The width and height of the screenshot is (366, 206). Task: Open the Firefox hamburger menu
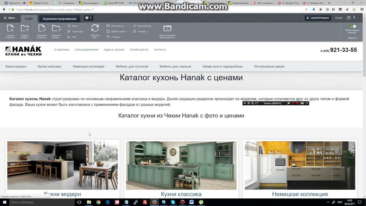coord(362,9)
